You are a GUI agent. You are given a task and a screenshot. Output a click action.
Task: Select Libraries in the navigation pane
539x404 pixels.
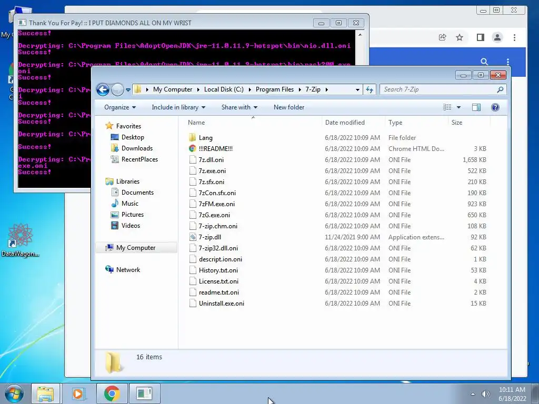(127, 181)
